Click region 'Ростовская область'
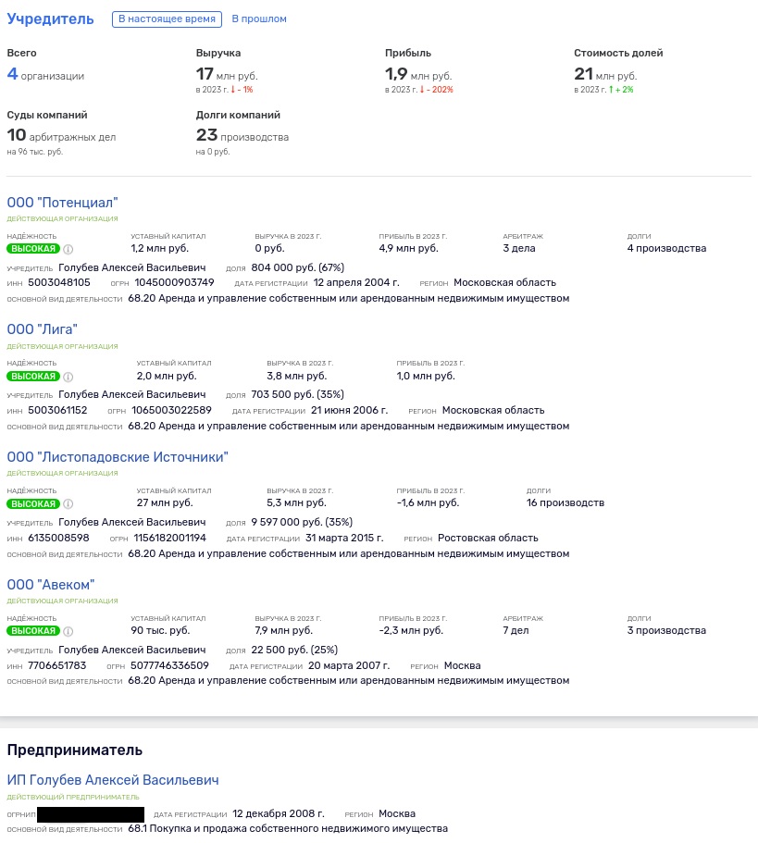This screenshot has height=843, width=758. 488,539
